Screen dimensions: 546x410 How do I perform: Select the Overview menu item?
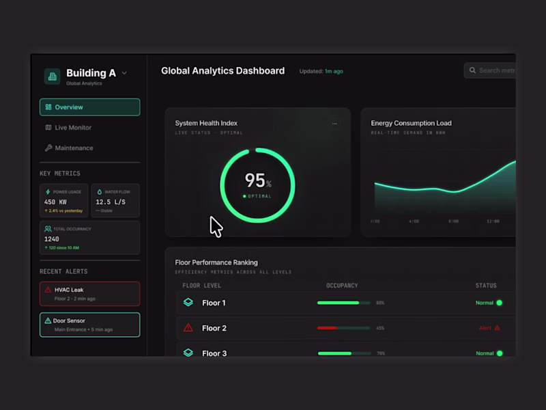[90, 107]
